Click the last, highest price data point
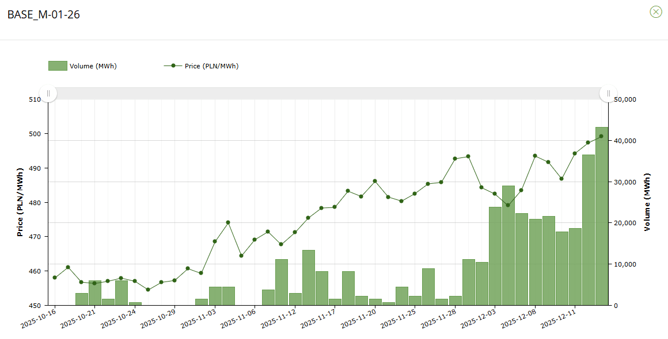The height and width of the screenshot is (339, 668). click(601, 136)
